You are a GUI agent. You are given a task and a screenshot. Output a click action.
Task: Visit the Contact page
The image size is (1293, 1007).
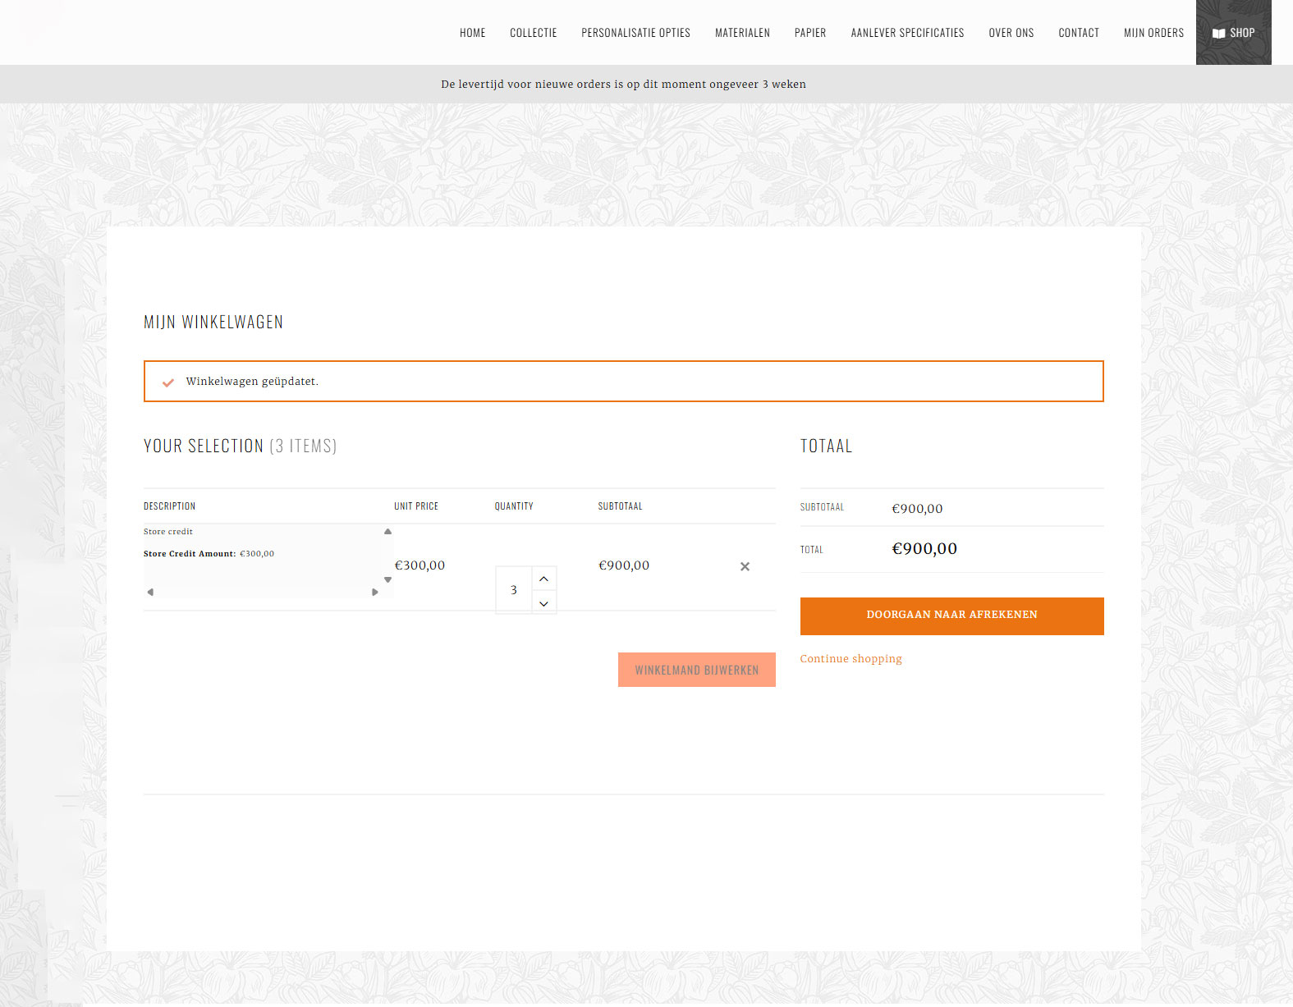coord(1078,33)
